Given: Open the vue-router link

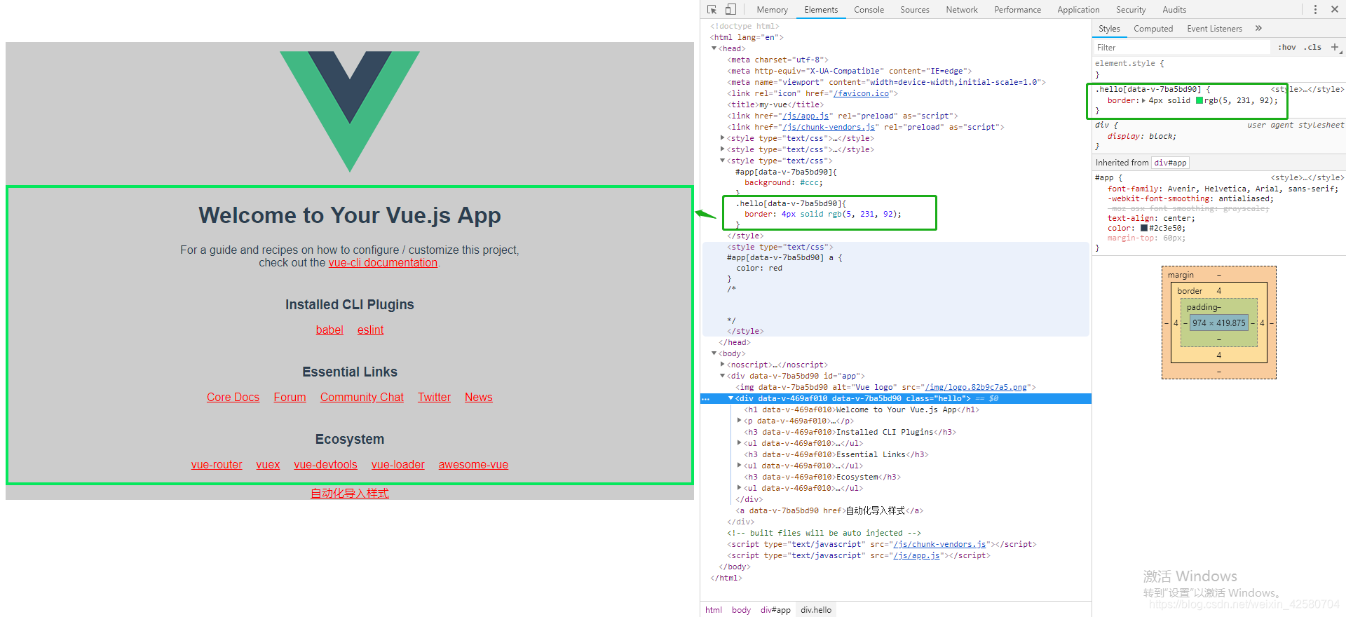Looking at the screenshot, I should pyautogui.click(x=217, y=465).
